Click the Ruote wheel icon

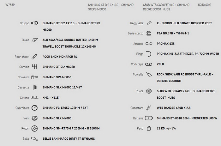click(x=149, y=91)
